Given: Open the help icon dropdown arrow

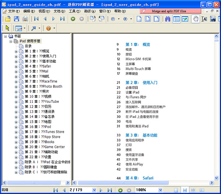Looking at the screenshot, I should click(54, 28).
